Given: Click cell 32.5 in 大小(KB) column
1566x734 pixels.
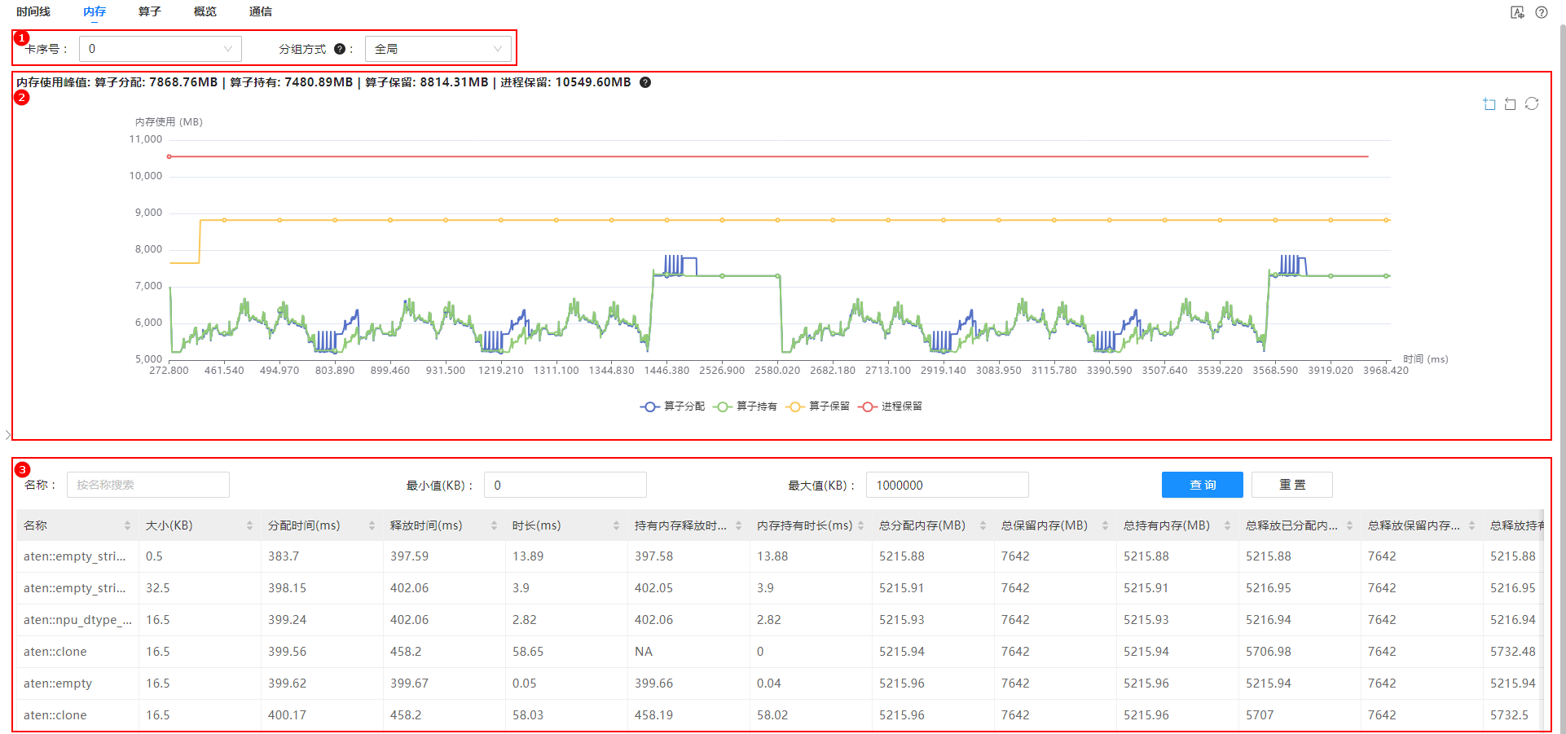Looking at the screenshot, I should coord(158,588).
